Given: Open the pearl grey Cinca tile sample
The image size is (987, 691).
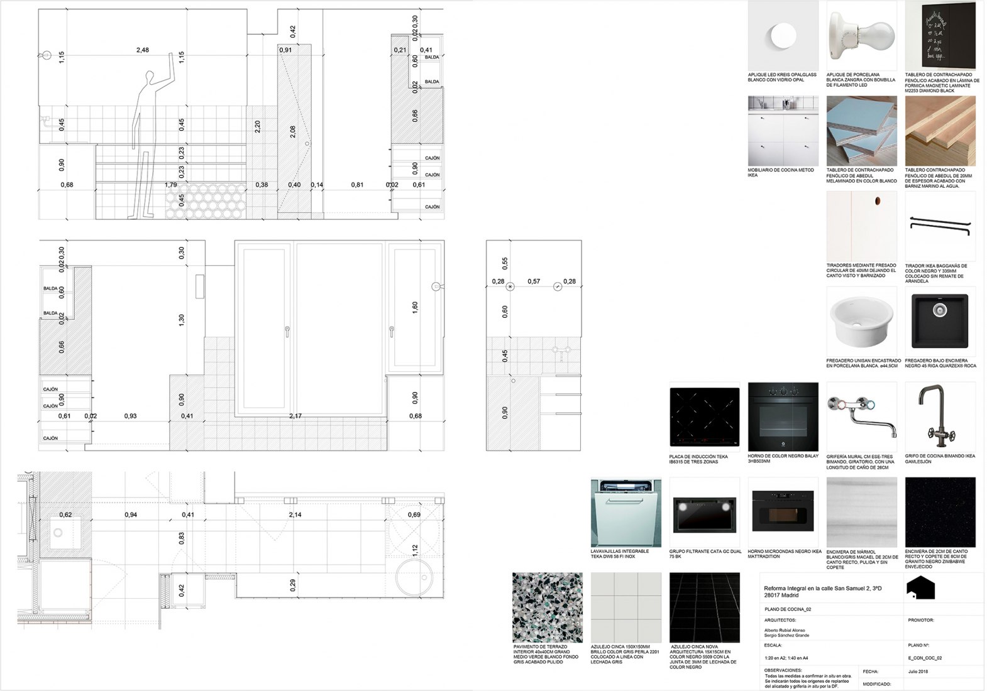Looking at the screenshot, I should point(626,607).
